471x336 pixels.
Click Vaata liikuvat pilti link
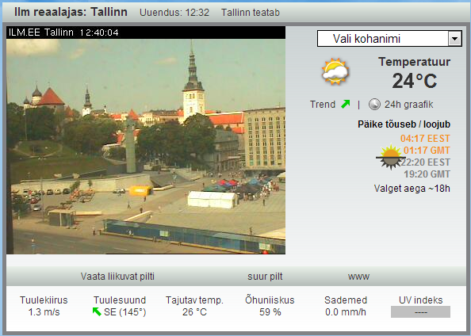click(117, 277)
